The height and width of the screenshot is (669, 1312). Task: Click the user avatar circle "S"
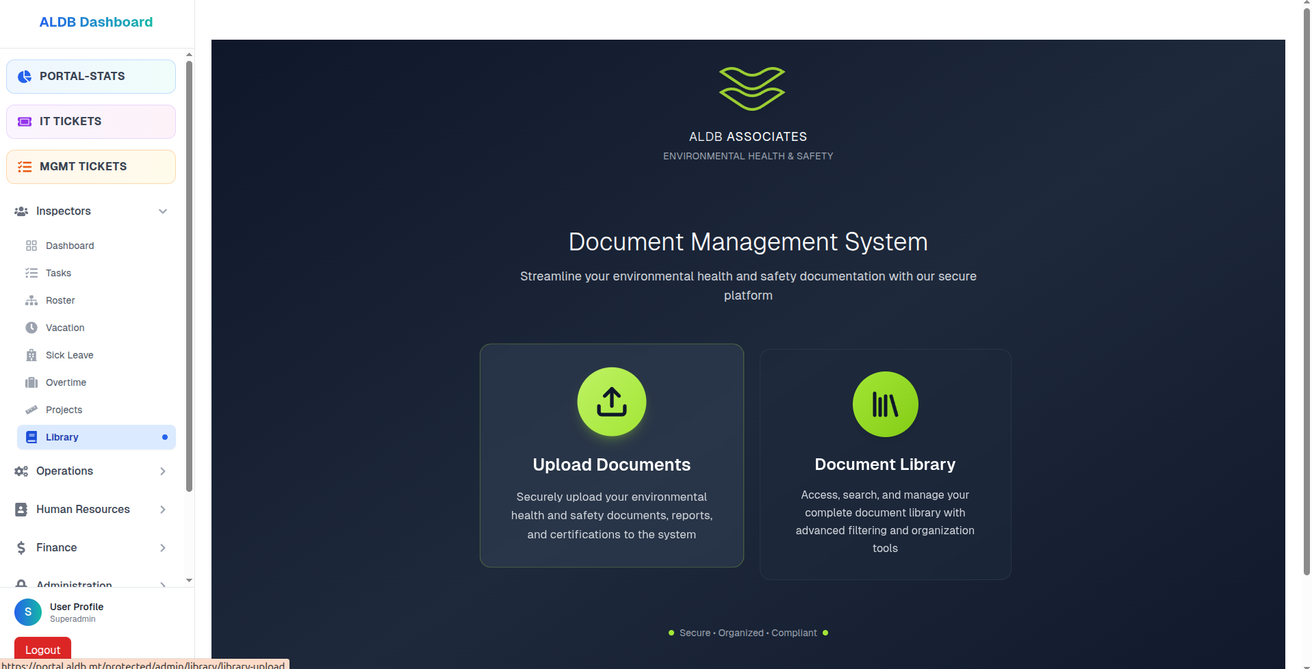(28, 612)
